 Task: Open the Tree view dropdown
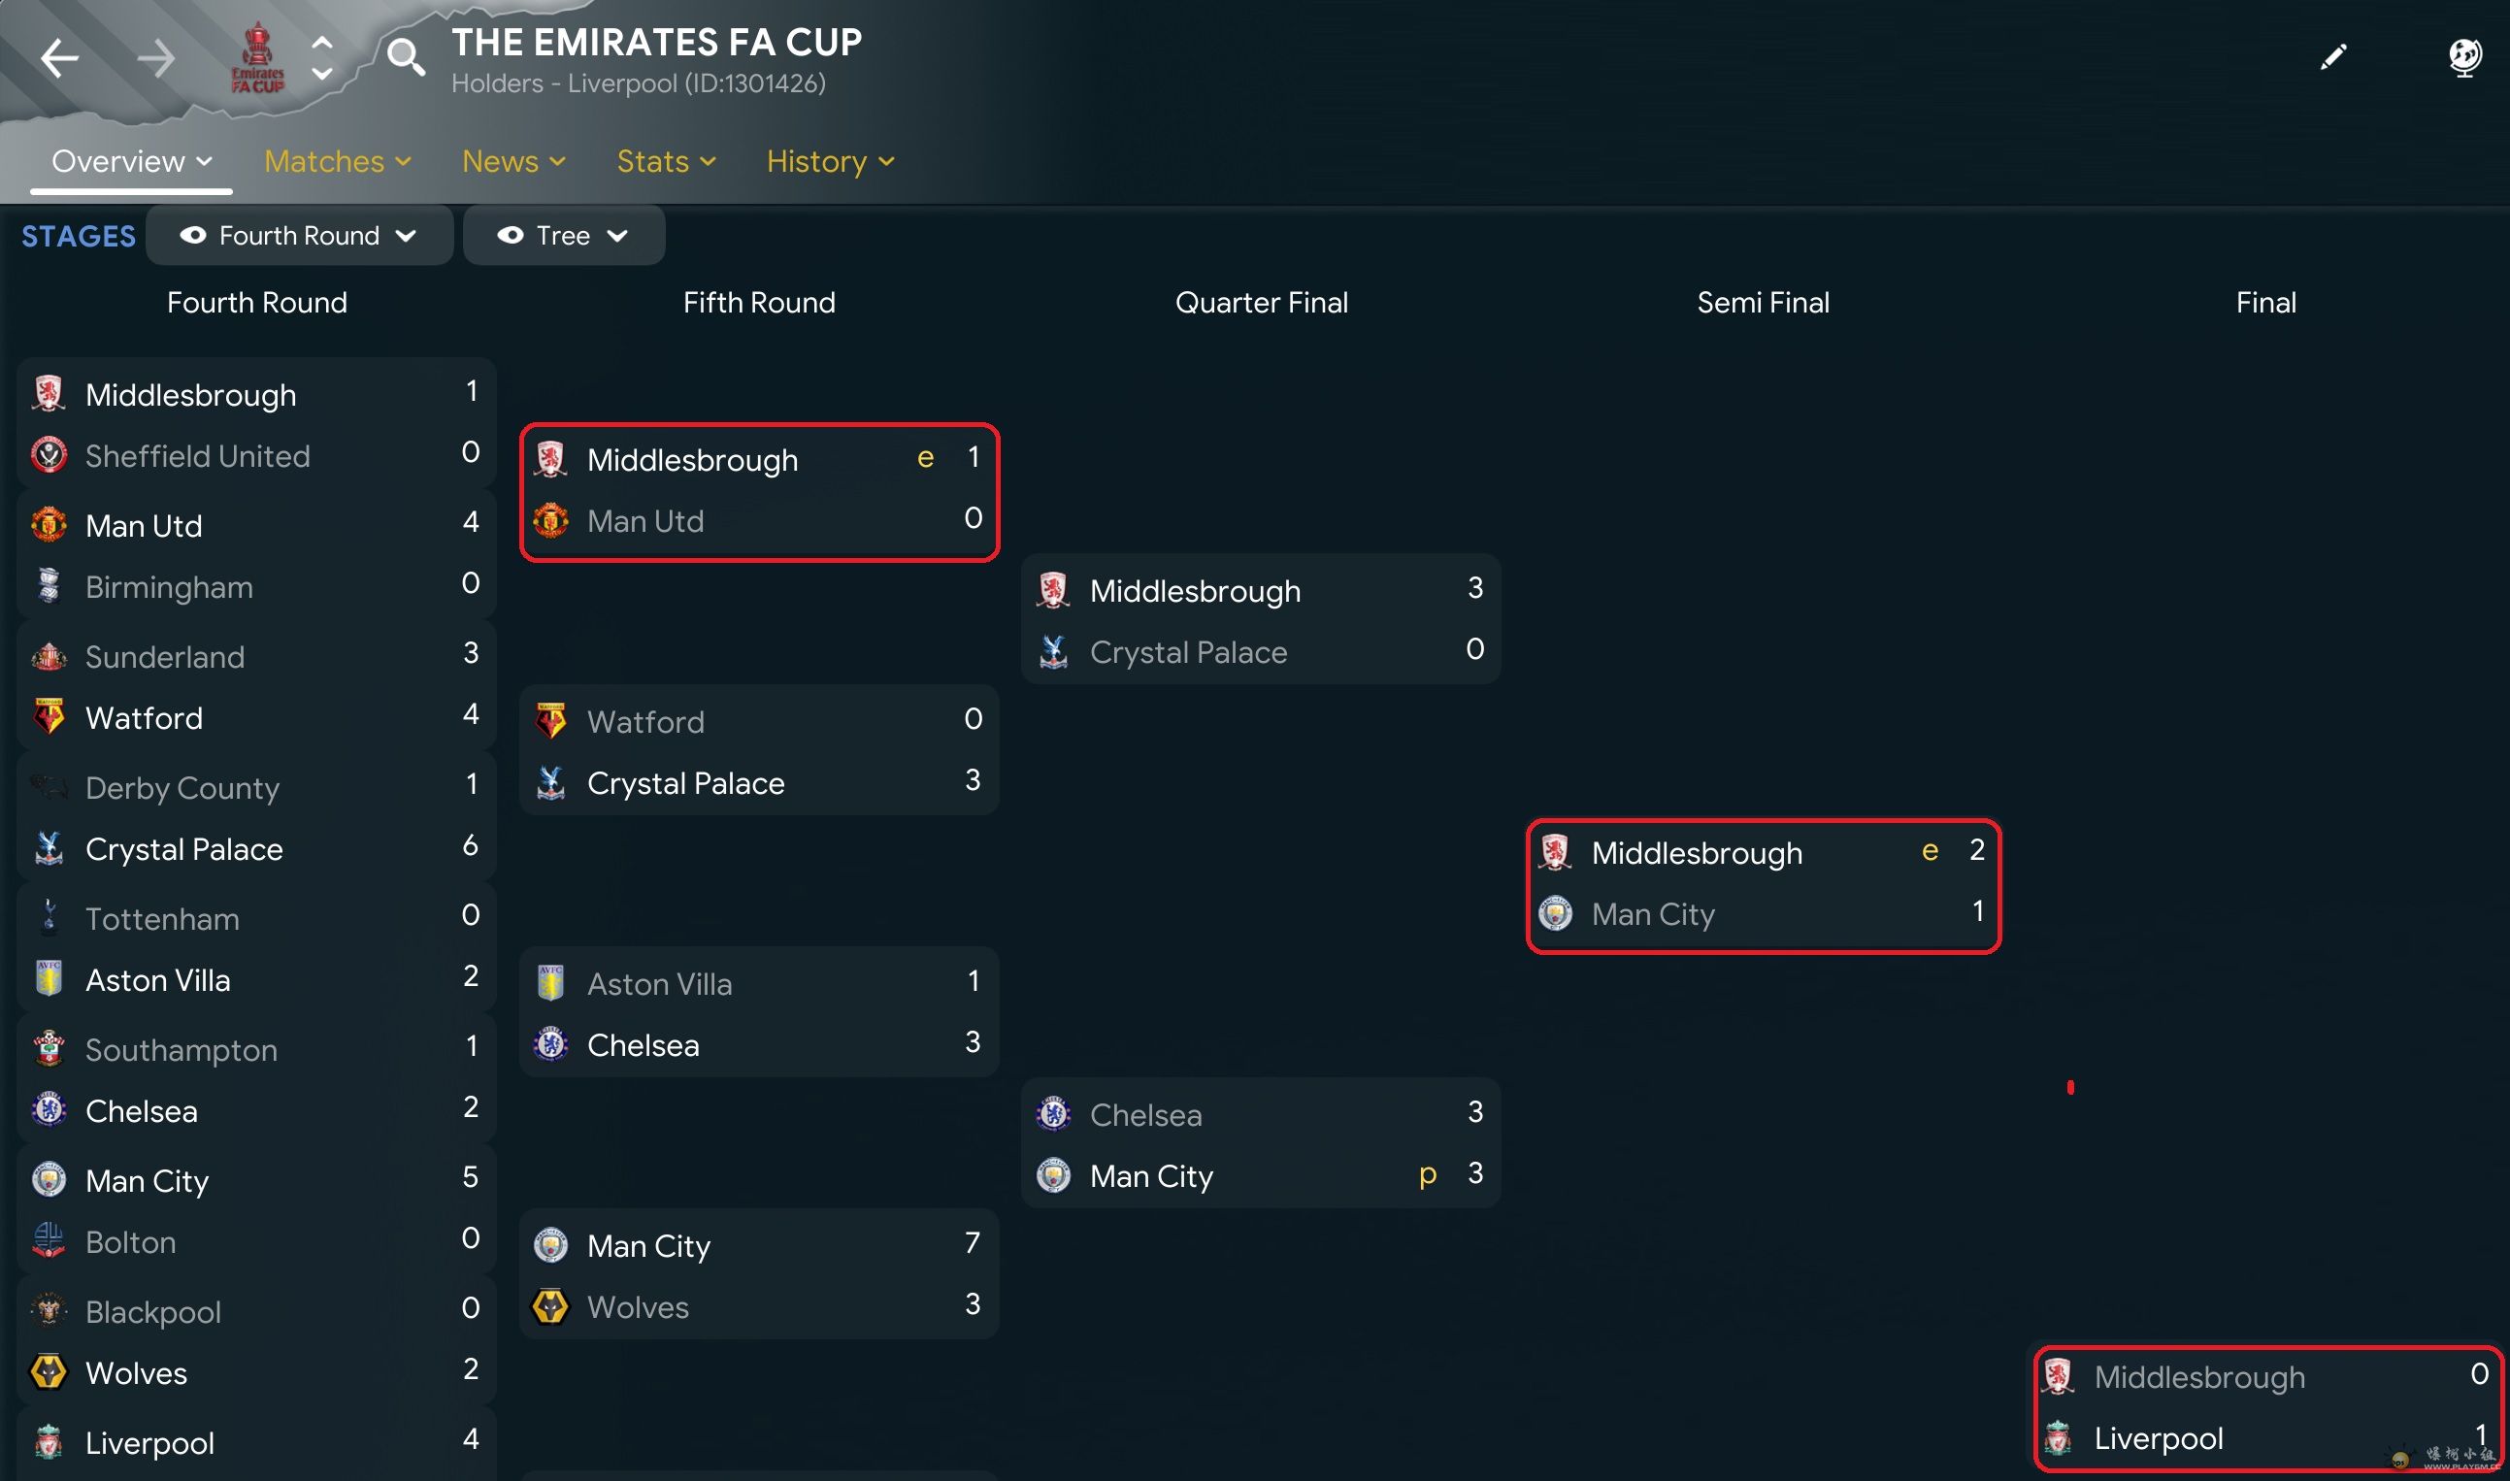tap(564, 236)
